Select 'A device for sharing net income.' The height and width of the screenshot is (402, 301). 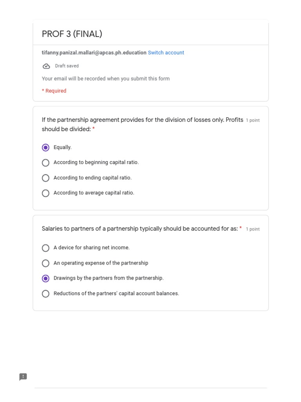pyautogui.click(x=45, y=248)
